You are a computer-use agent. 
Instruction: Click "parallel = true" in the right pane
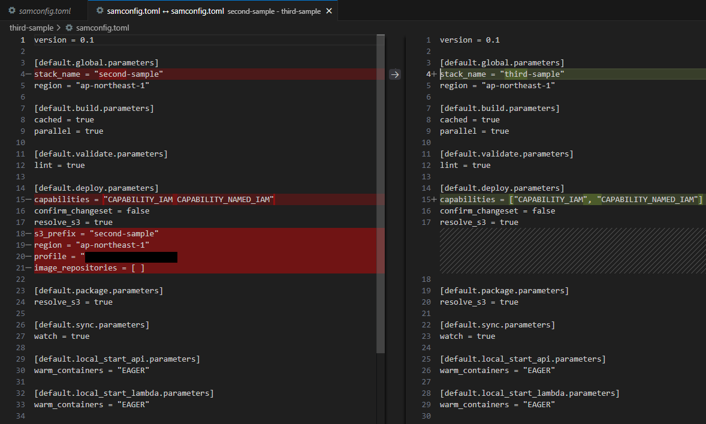(475, 131)
